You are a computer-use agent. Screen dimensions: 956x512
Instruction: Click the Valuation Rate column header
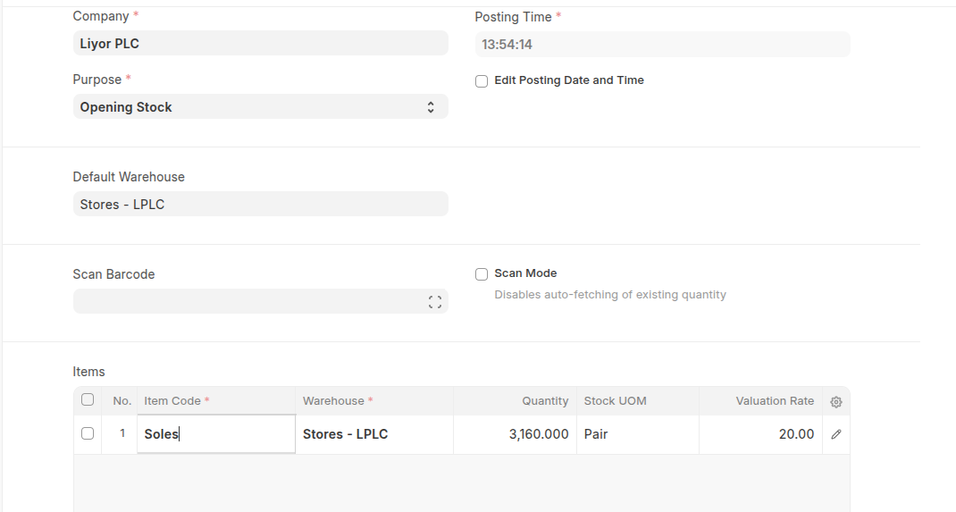[x=774, y=401]
